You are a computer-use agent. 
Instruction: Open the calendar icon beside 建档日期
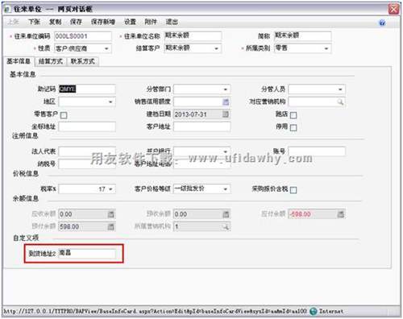point(226,114)
